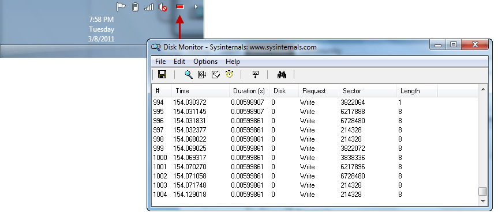Click the battery tray icon
This screenshot has height=217, width=498.
(135, 7)
